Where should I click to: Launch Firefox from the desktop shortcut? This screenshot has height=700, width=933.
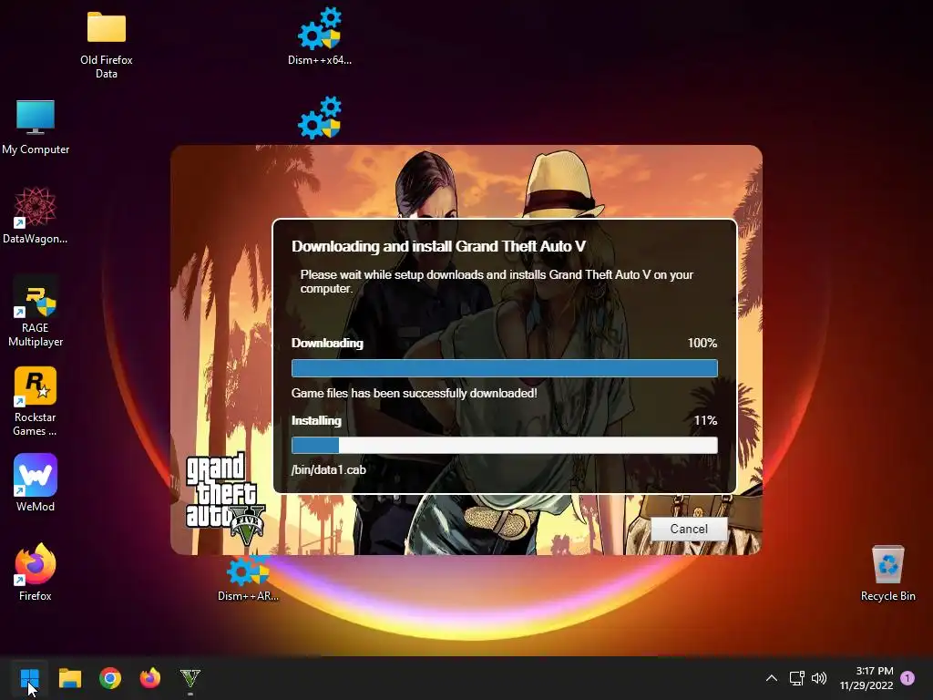(36, 572)
